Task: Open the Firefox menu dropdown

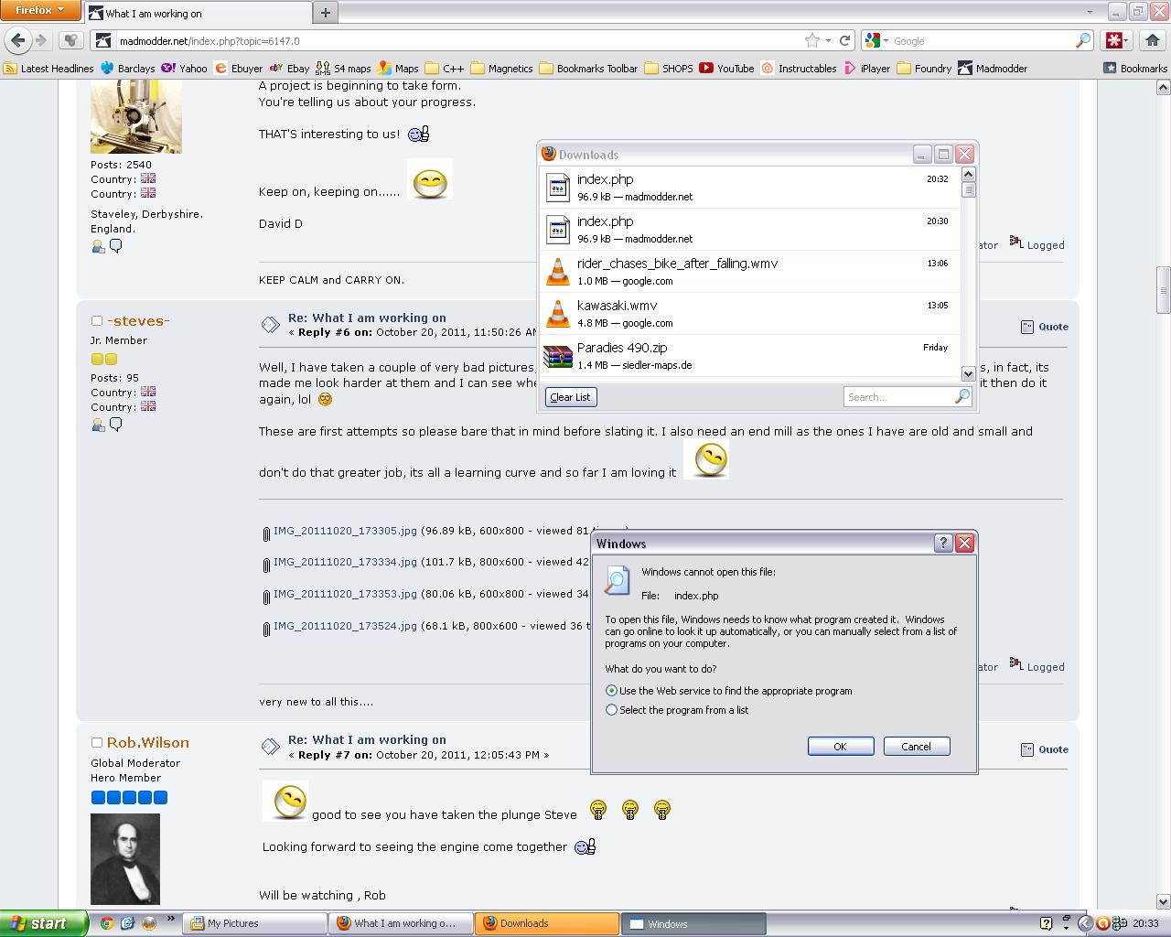Action: pyautogui.click(x=40, y=10)
